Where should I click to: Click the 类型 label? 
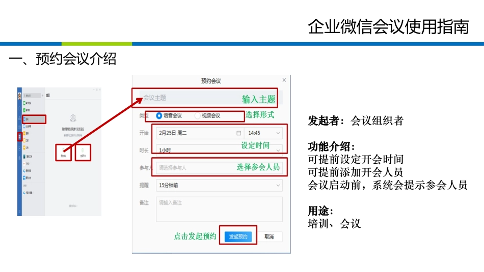[x=144, y=115]
